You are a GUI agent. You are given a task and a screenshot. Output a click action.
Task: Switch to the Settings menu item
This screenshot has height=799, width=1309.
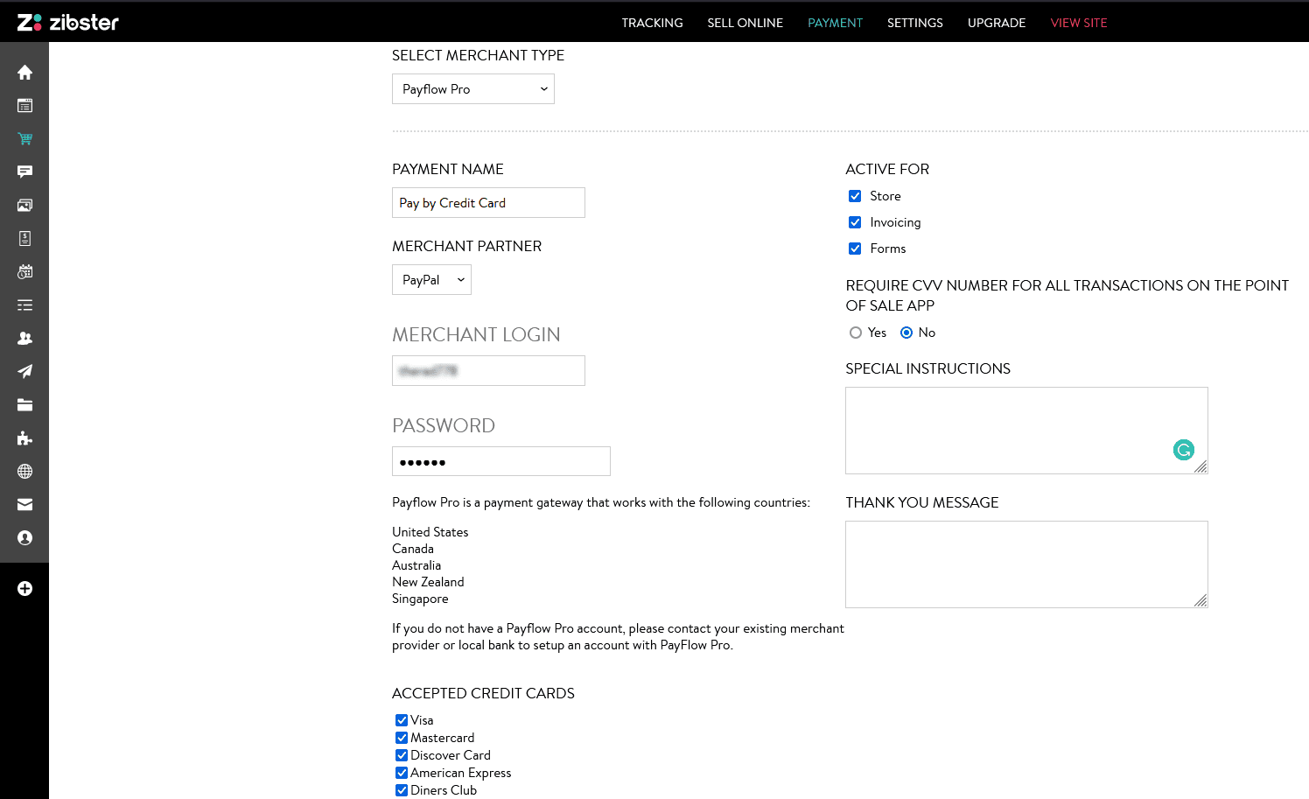point(914,23)
